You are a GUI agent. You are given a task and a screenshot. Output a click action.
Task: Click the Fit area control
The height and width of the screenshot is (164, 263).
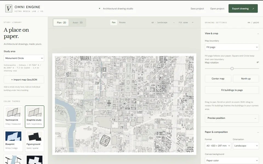click(183, 22)
